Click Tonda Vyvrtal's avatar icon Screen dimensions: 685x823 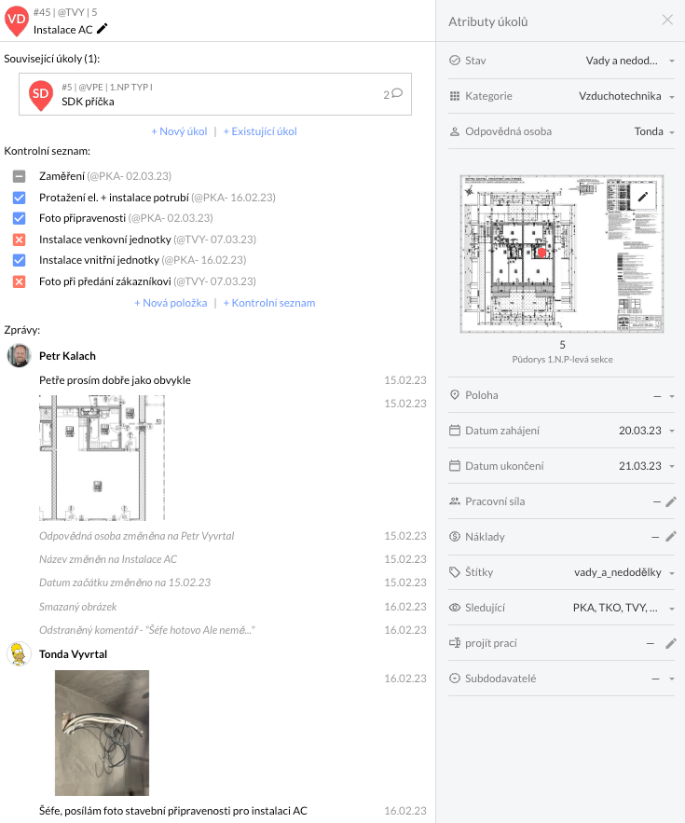19,654
